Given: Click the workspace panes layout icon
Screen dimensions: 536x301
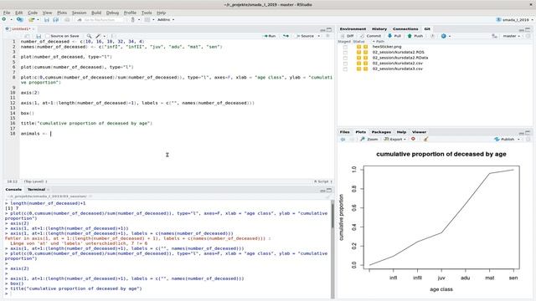Looking at the screenshot, I should tap(147, 20).
